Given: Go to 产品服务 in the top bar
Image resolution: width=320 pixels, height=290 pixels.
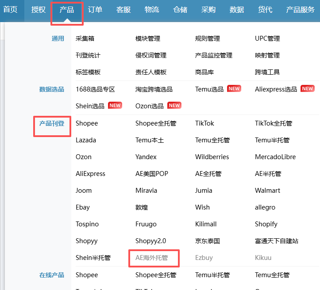Looking at the screenshot, I should [300, 10].
